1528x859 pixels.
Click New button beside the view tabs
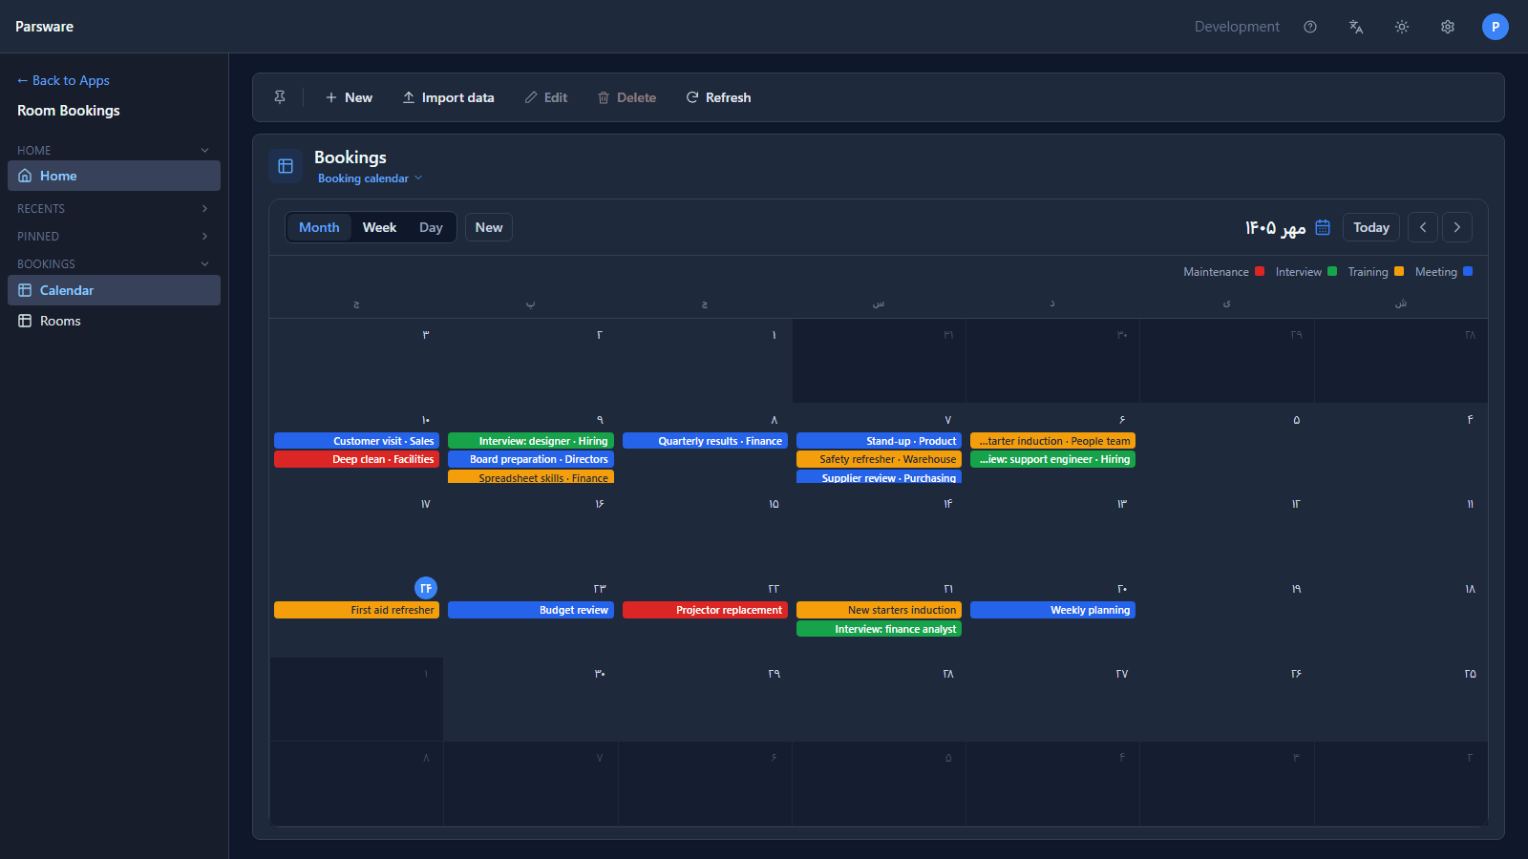pos(489,227)
